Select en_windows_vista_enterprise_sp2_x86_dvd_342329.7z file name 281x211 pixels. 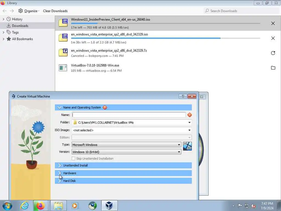pyautogui.click(x=109, y=51)
